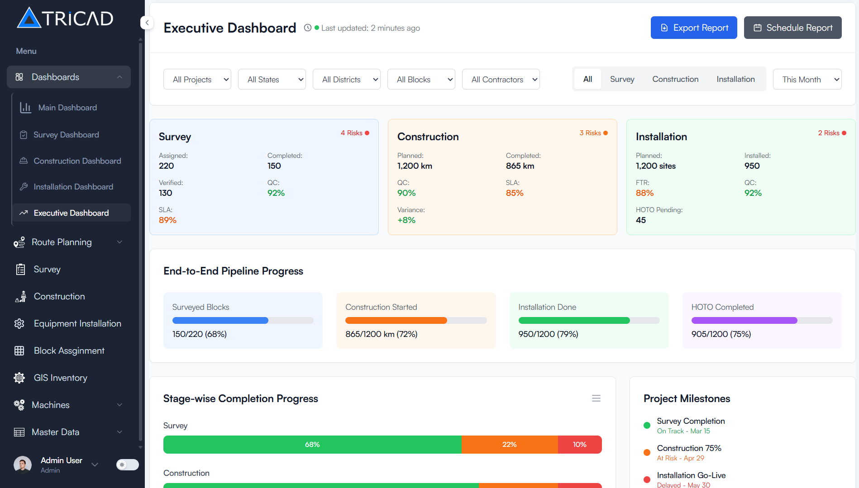Select the Executive Dashboard trend icon
The image size is (859, 488).
[x=25, y=213]
